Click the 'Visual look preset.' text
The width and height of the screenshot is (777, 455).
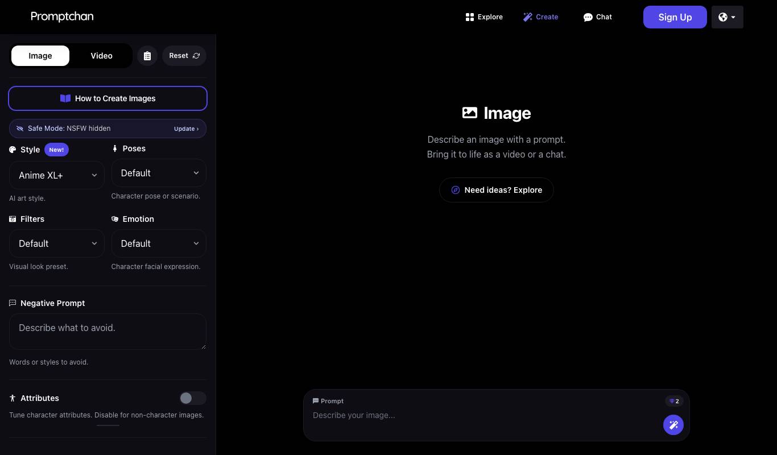coord(39,267)
